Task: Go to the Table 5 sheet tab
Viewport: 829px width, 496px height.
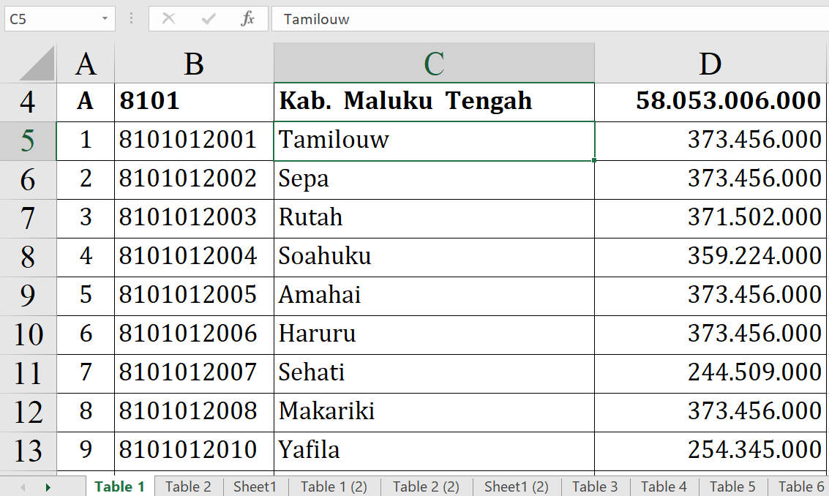Action: pos(732,486)
